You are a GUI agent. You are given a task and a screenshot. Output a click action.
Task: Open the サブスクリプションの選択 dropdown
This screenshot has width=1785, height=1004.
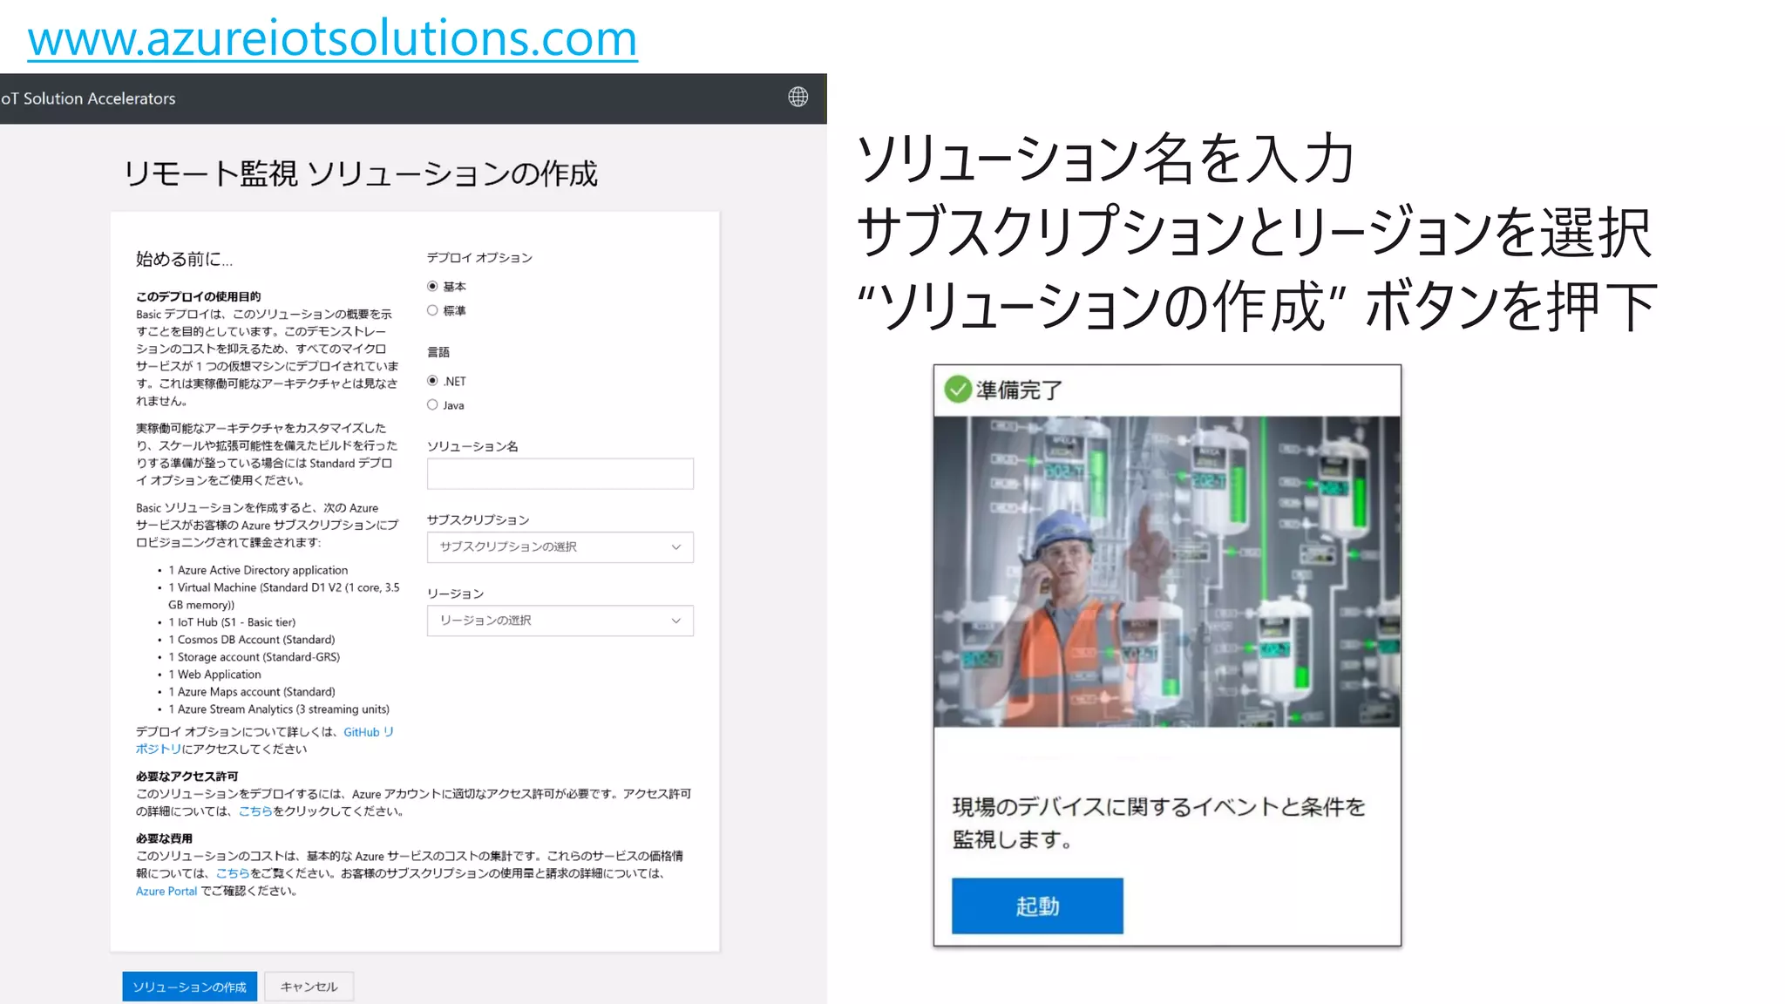tap(560, 547)
